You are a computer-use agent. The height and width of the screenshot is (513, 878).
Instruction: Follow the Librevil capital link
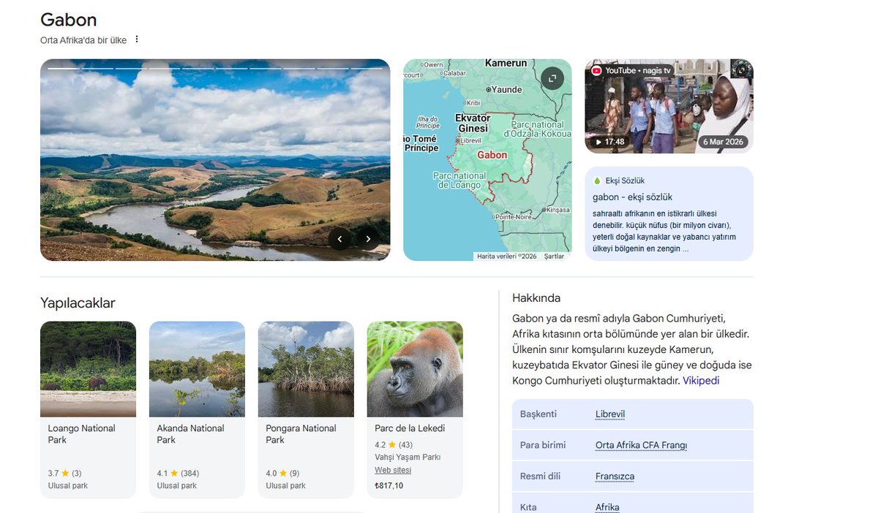click(610, 414)
